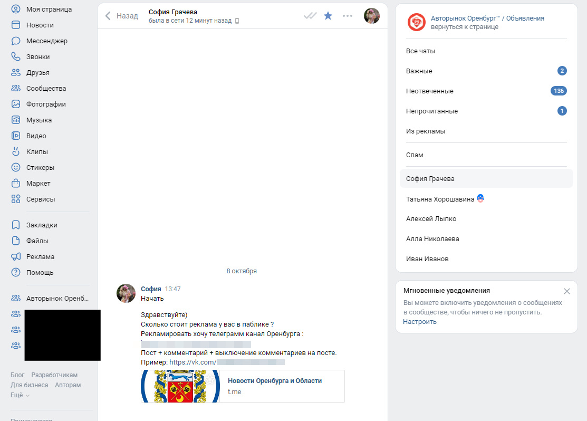Click the Настроить notifications link
The height and width of the screenshot is (421, 587).
(420, 322)
